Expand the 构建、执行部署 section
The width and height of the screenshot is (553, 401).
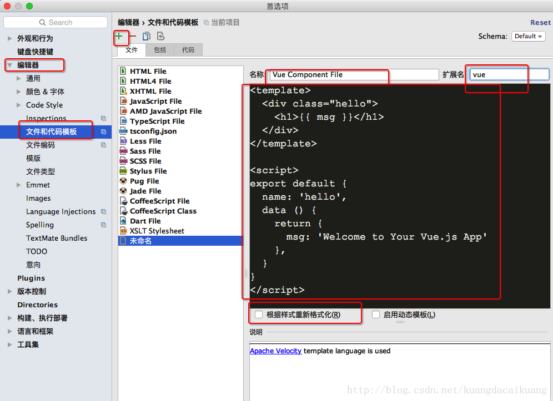click(x=10, y=318)
